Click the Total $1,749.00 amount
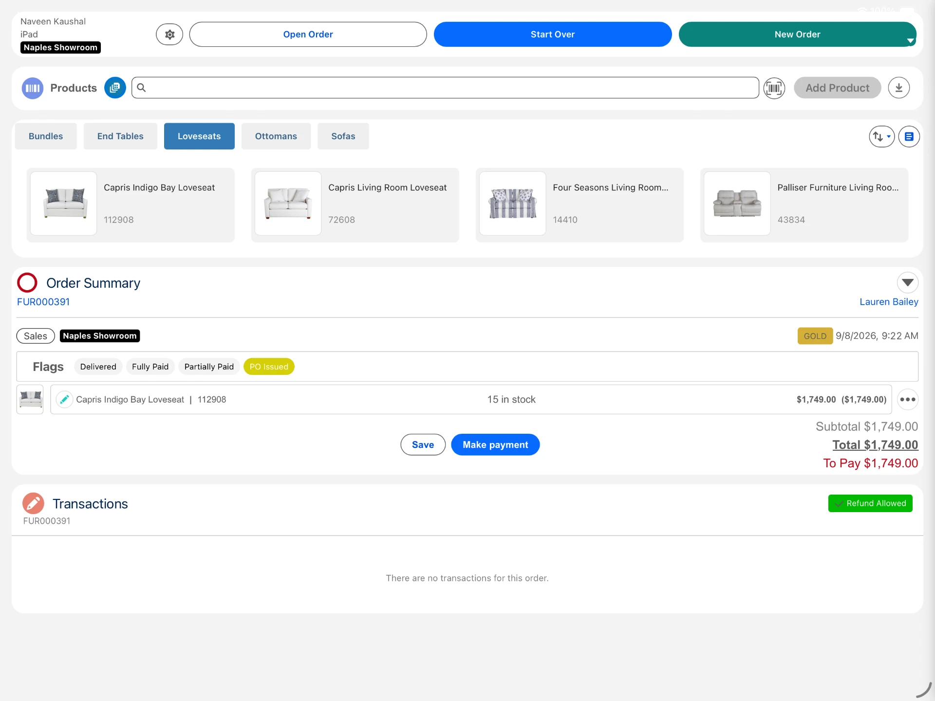Image resolution: width=935 pixels, height=701 pixels. [x=875, y=445]
